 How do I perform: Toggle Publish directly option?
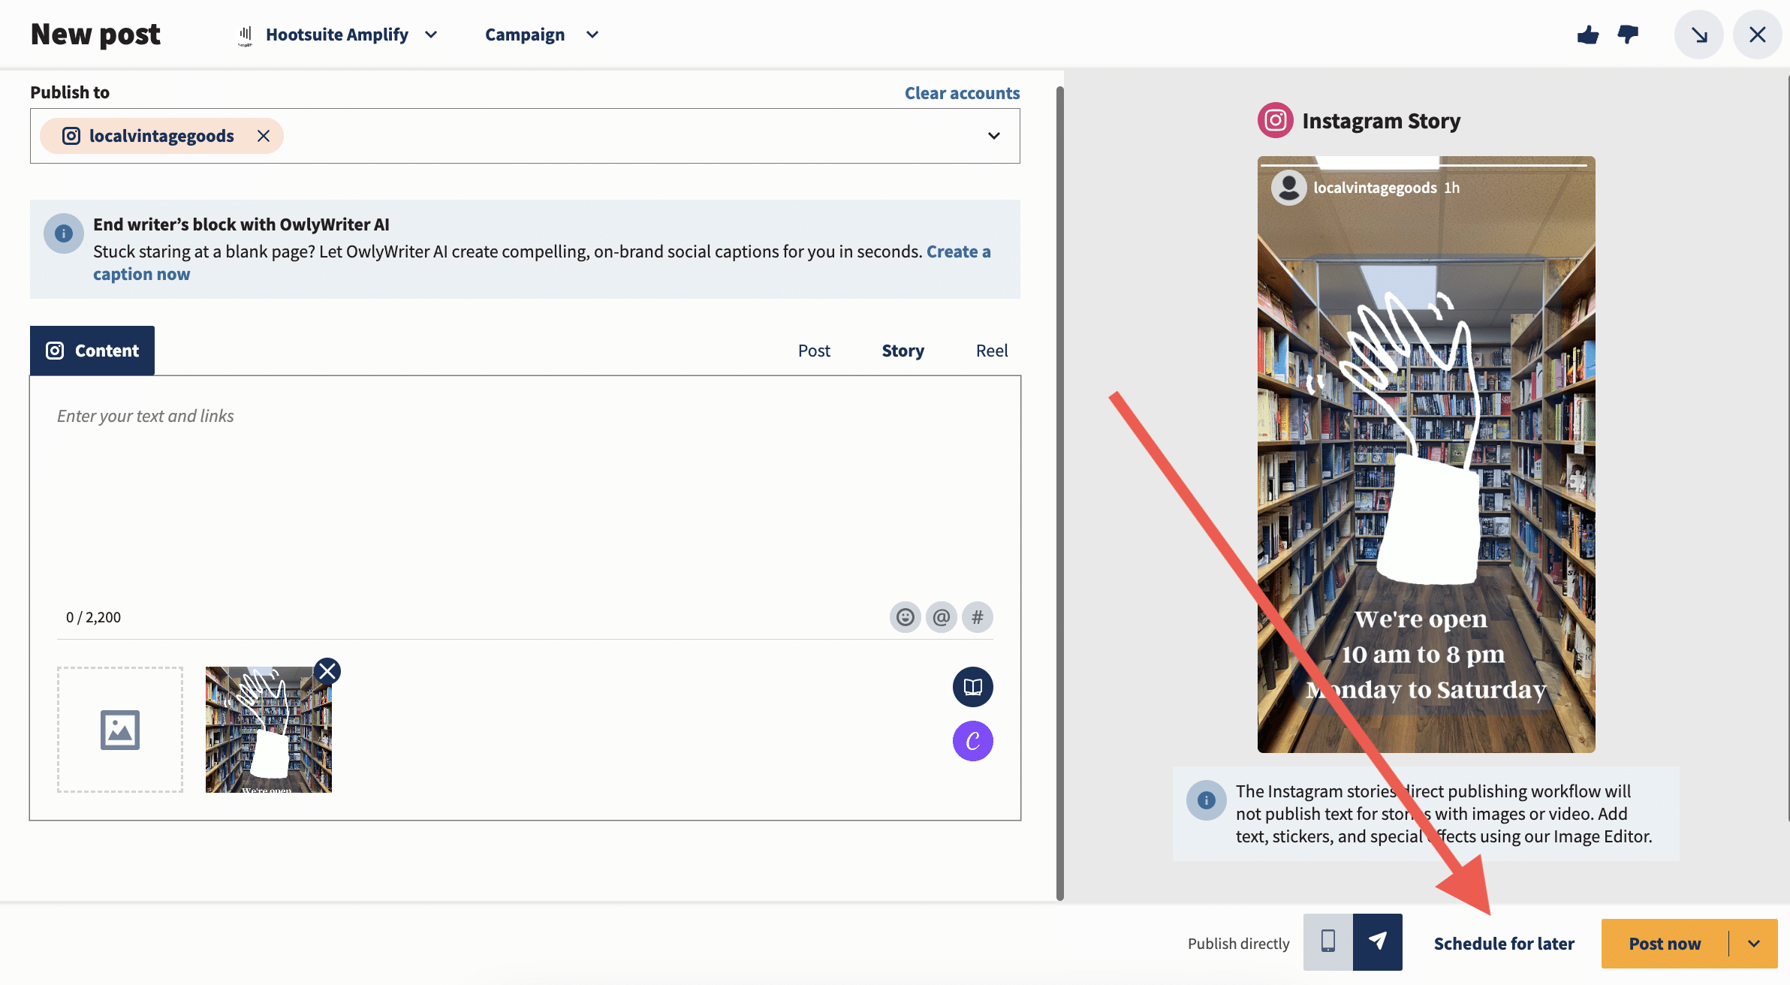pyautogui.click(x=1350, y=942)
